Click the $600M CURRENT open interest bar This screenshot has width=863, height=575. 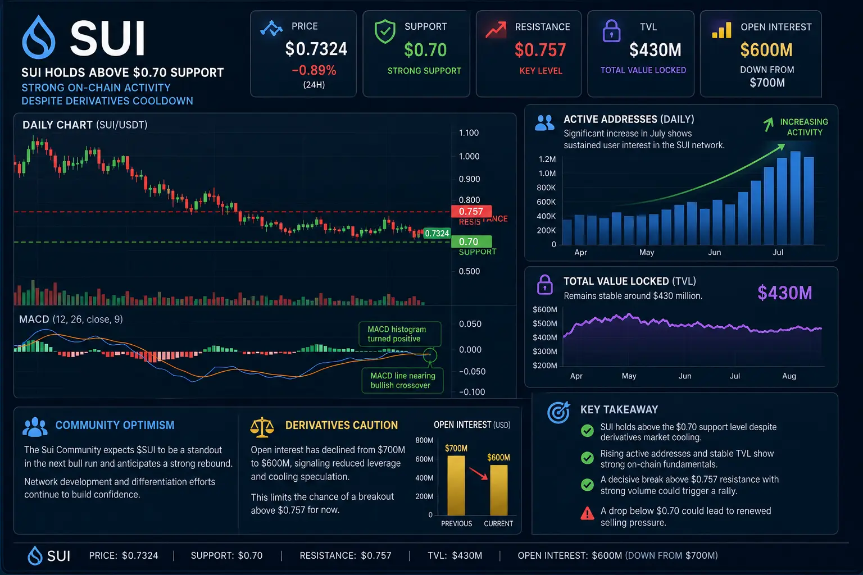click(499, 490)
